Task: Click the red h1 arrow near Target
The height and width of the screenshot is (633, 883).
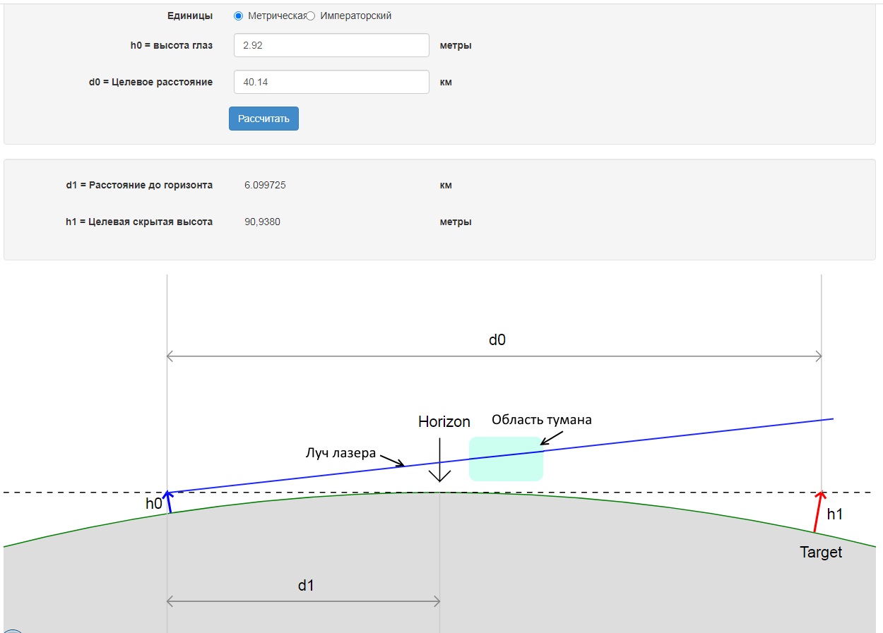Action: 818,510
